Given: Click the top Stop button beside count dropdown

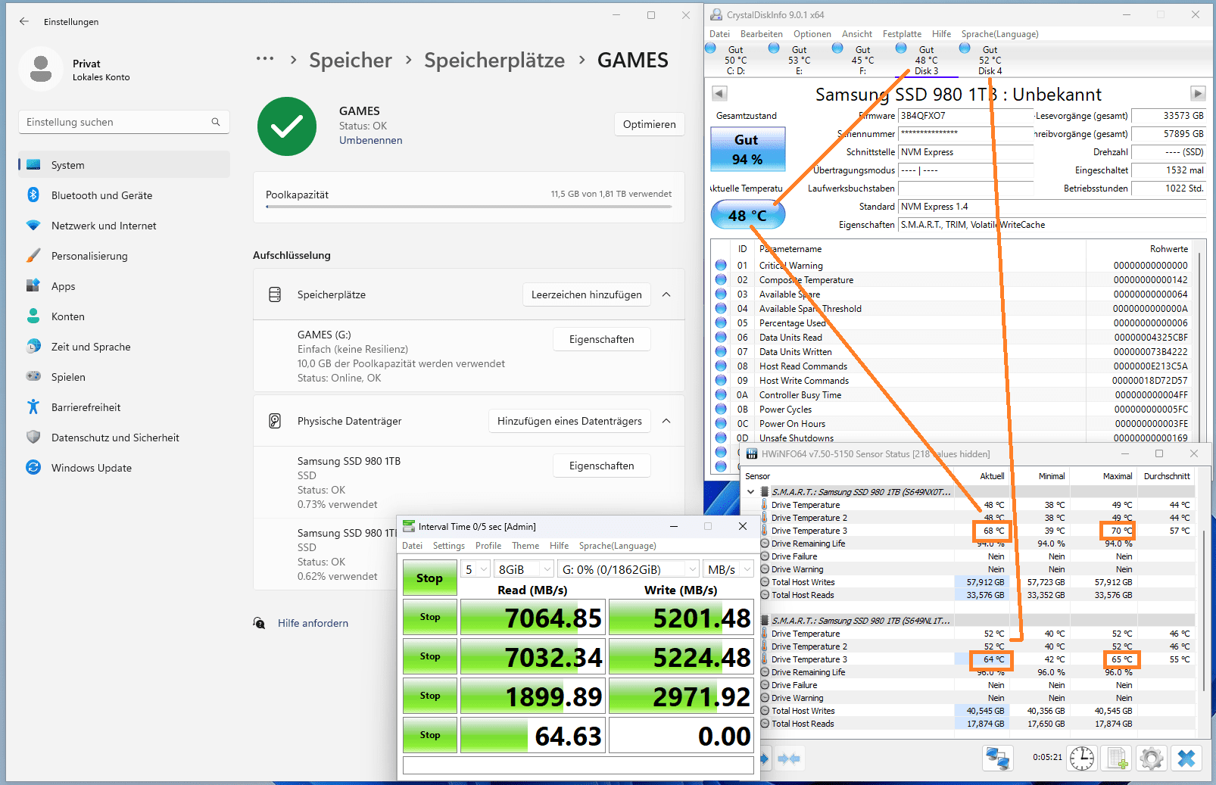Looking at the screenshot, I should (429, 578).
